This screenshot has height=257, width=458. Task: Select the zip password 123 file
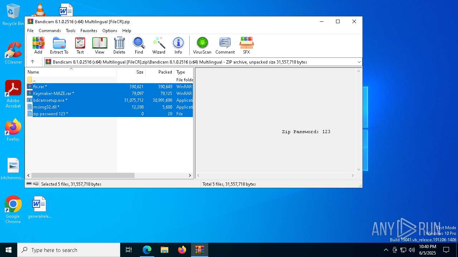(109, 114)
